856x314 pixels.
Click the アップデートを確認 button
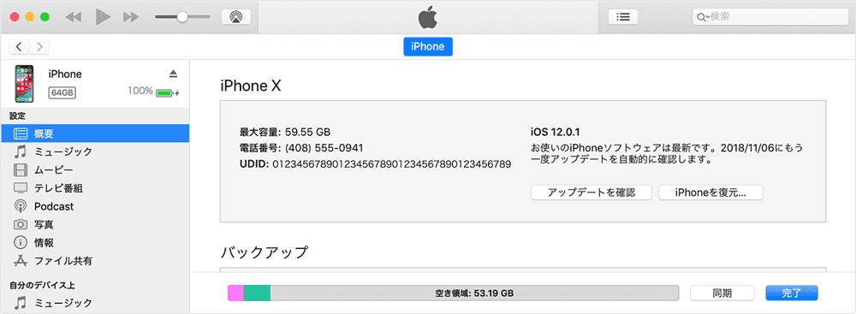[591, 193]
